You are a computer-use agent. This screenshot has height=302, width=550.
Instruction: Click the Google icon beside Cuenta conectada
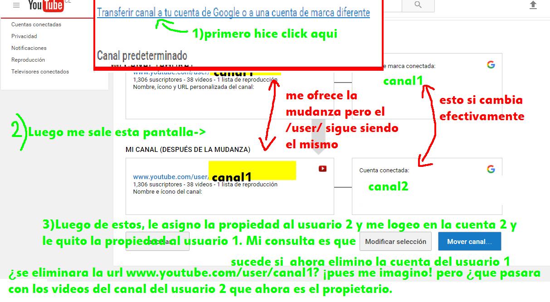coord(491,169)
